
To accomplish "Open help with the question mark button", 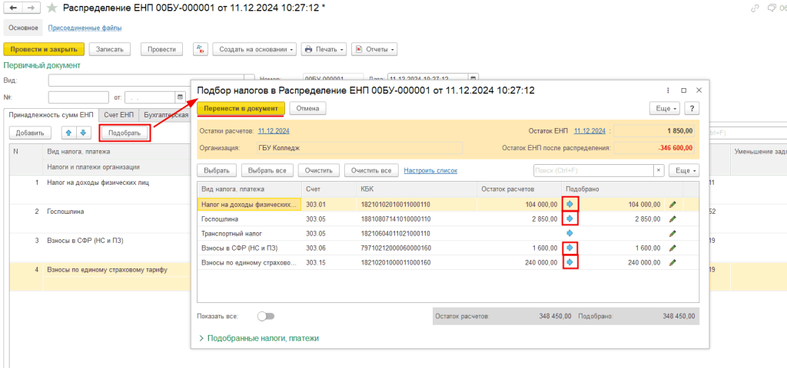I will [692, 109].
